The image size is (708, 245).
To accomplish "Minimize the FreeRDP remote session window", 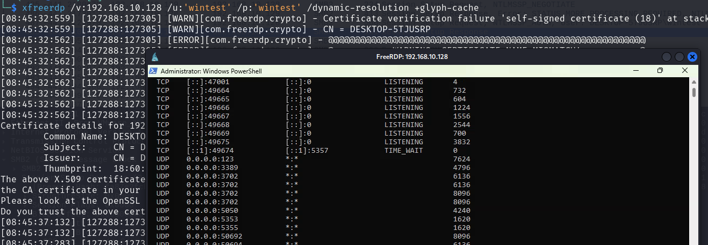I will pyautogui.click(x=667, y=57).
